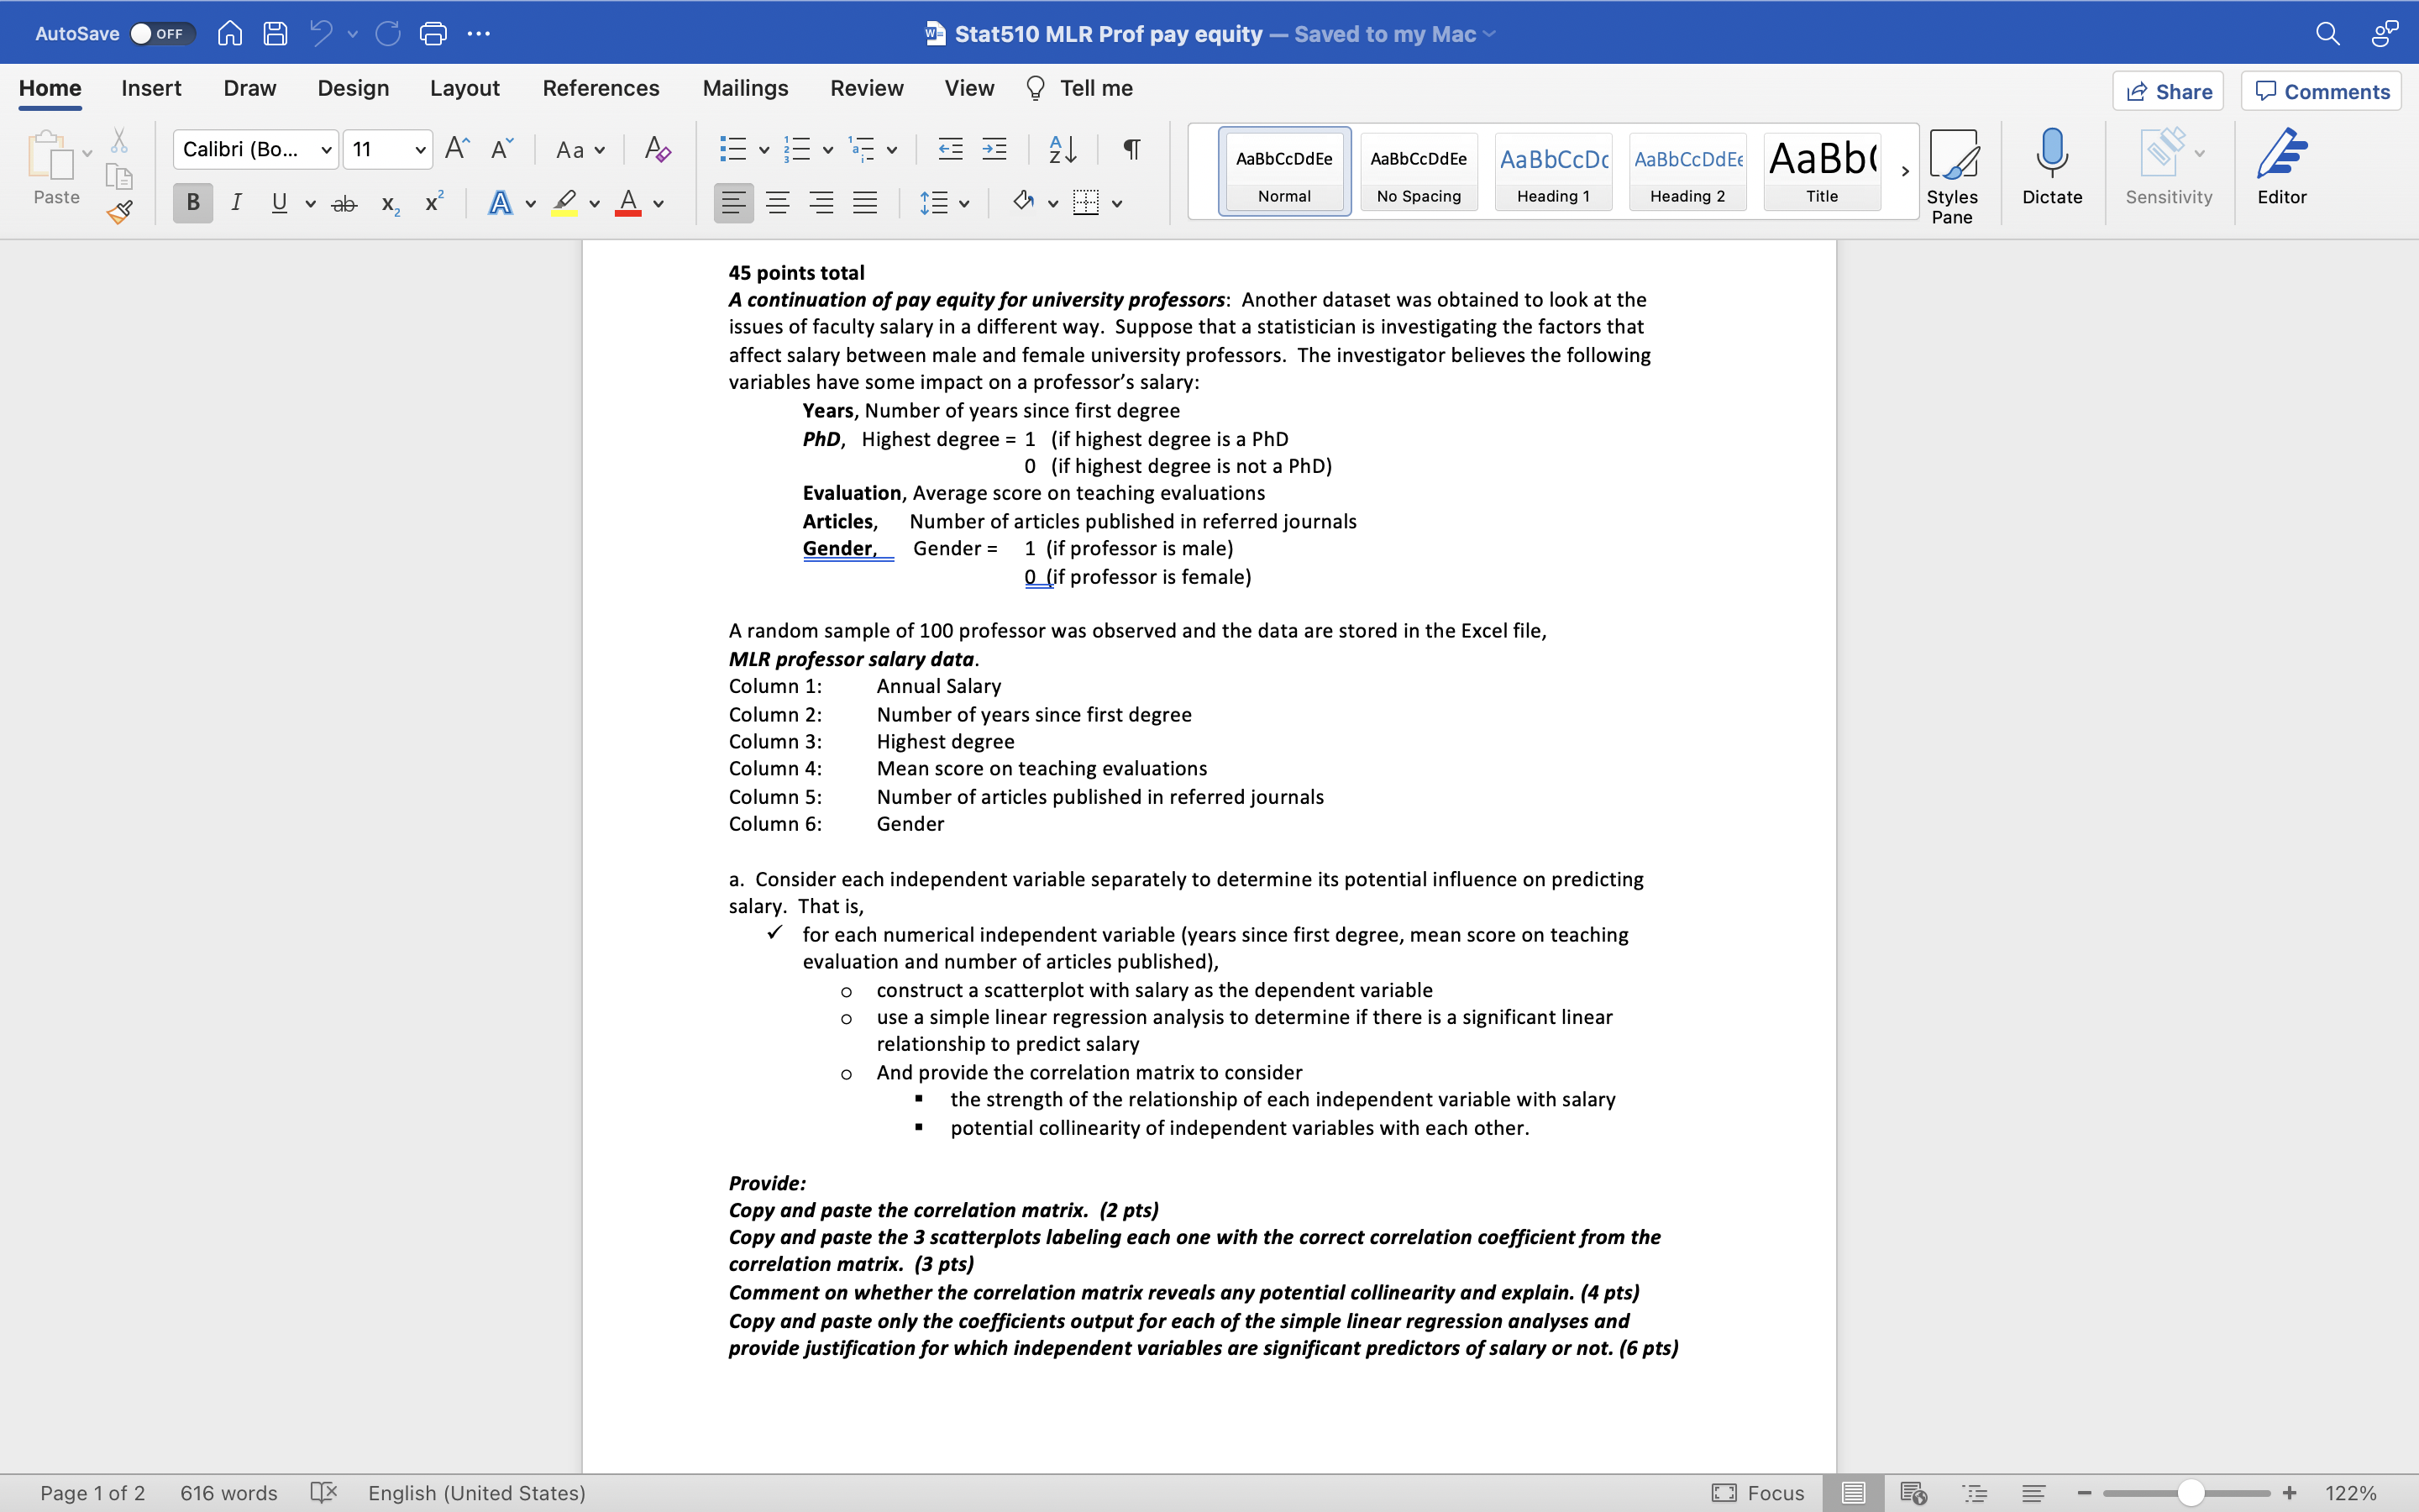The image size is (2419, 1512).
Task: Toggle the AutoSave switch
Action: pos(162,34)
